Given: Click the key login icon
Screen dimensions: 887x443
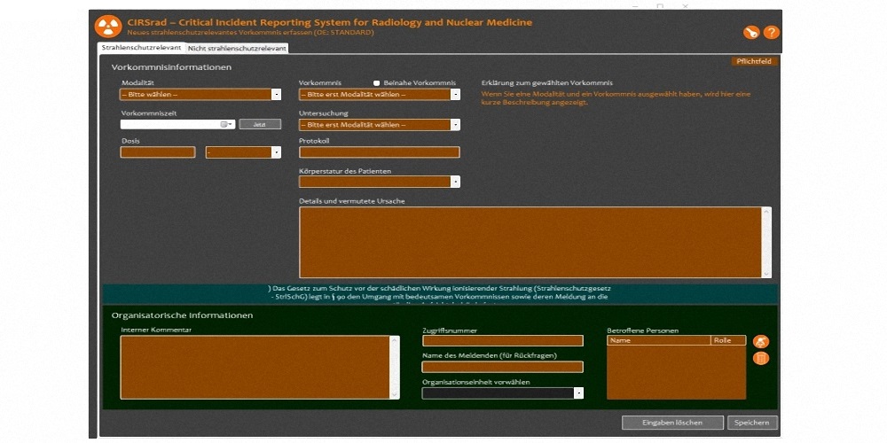Looking at the screenshot, I should coord(751,33).
